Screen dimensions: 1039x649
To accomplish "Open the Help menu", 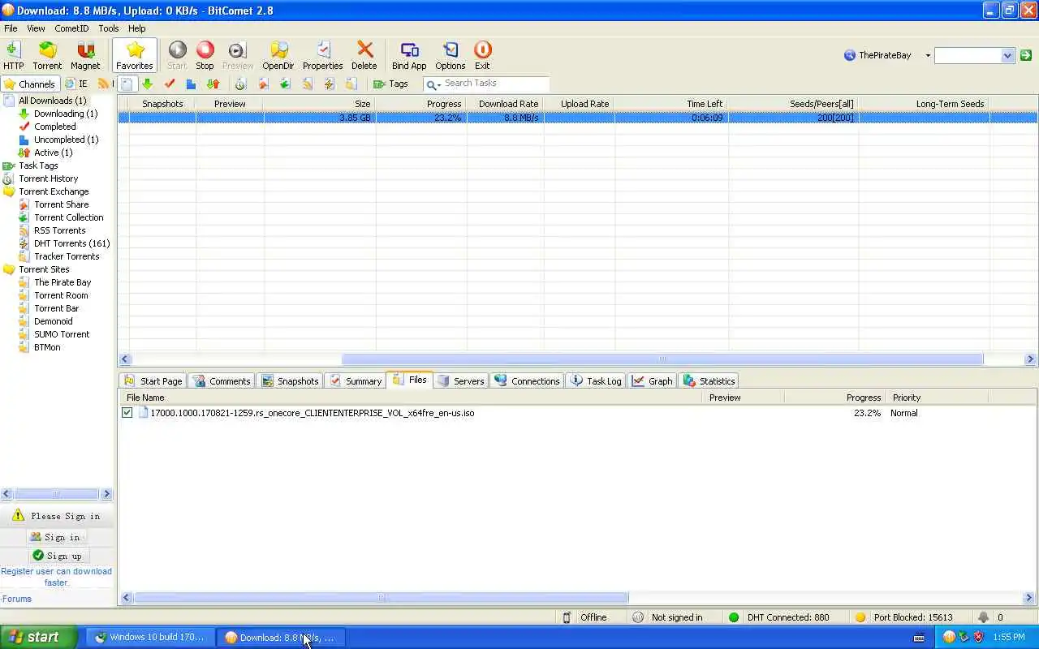I will (136, 28).
